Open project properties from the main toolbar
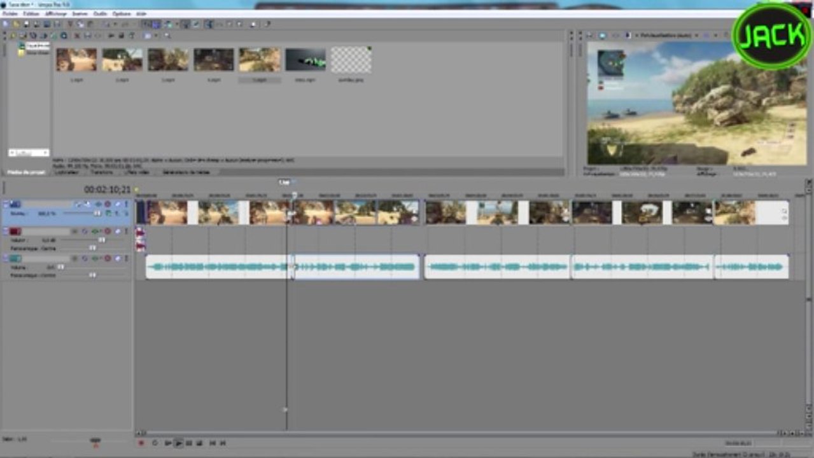Screen dimensions: 814x458 point(57,24)
